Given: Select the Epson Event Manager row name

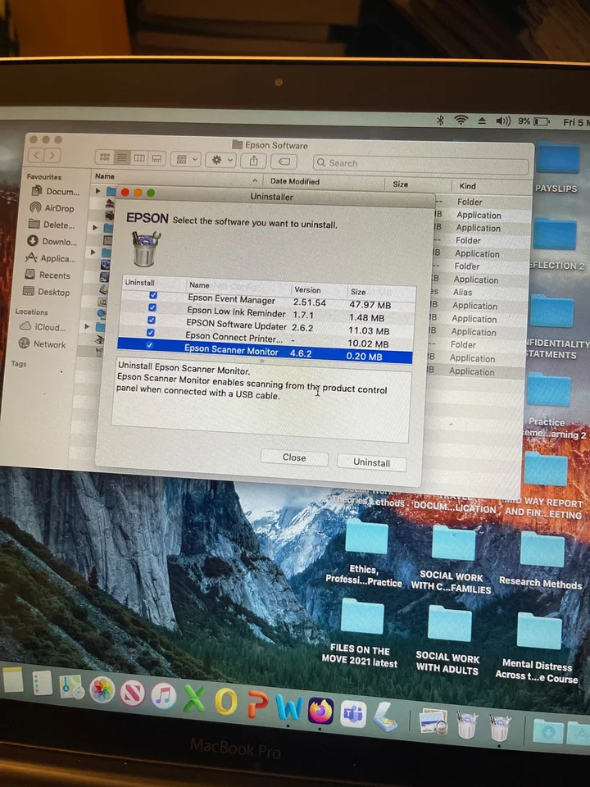Looking at the screenshot, I should 231,299.
